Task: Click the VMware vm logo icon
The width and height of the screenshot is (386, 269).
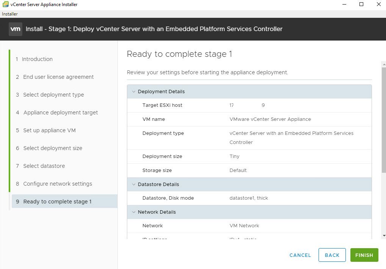Action: 16,29
